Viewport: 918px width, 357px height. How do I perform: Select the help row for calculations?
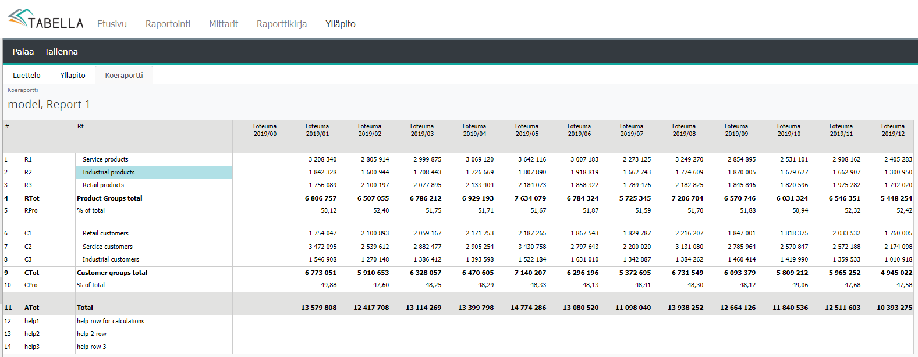coord(111,321)
